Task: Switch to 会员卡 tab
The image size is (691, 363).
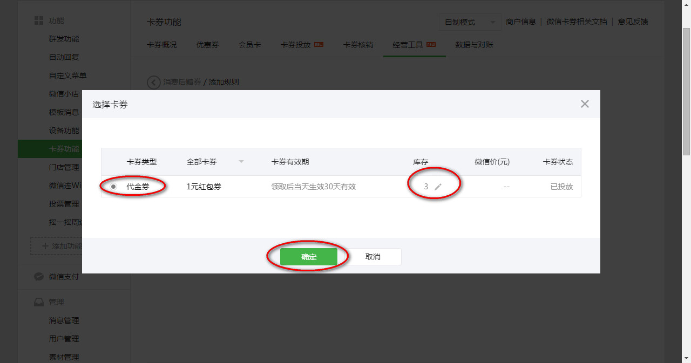Action: [x=249, y=45]
